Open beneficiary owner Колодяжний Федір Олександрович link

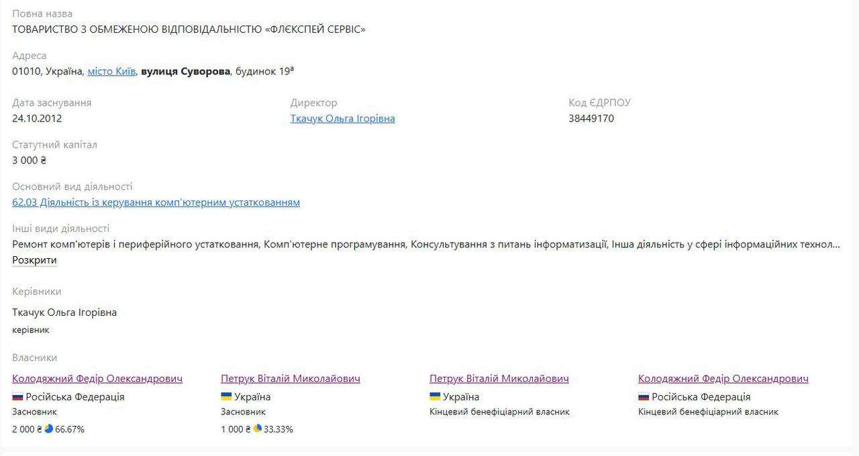coord(723,379)
